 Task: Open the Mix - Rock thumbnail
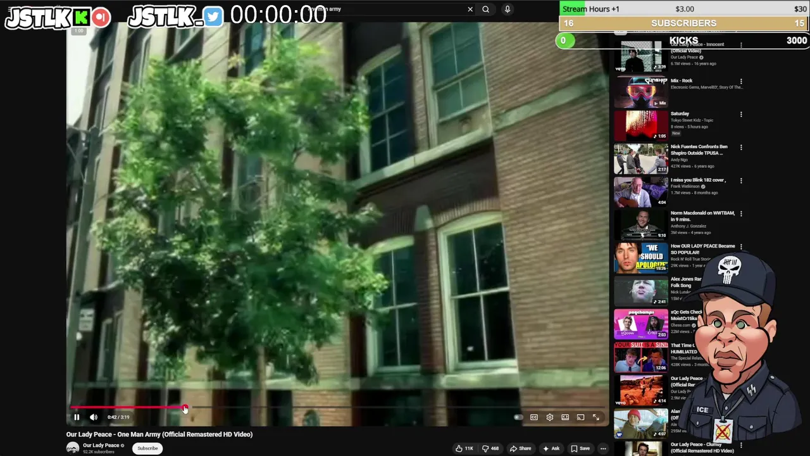[640, 92]
